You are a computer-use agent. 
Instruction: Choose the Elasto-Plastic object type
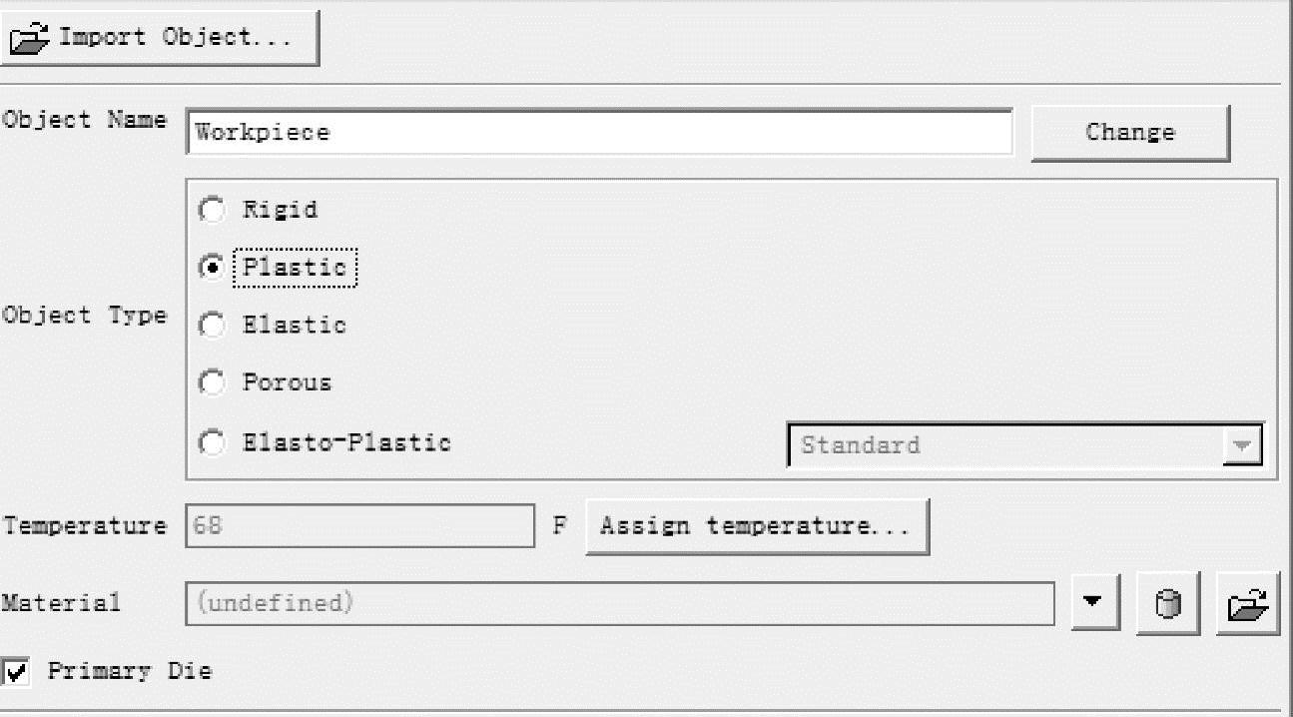click(x=212, y=442)
